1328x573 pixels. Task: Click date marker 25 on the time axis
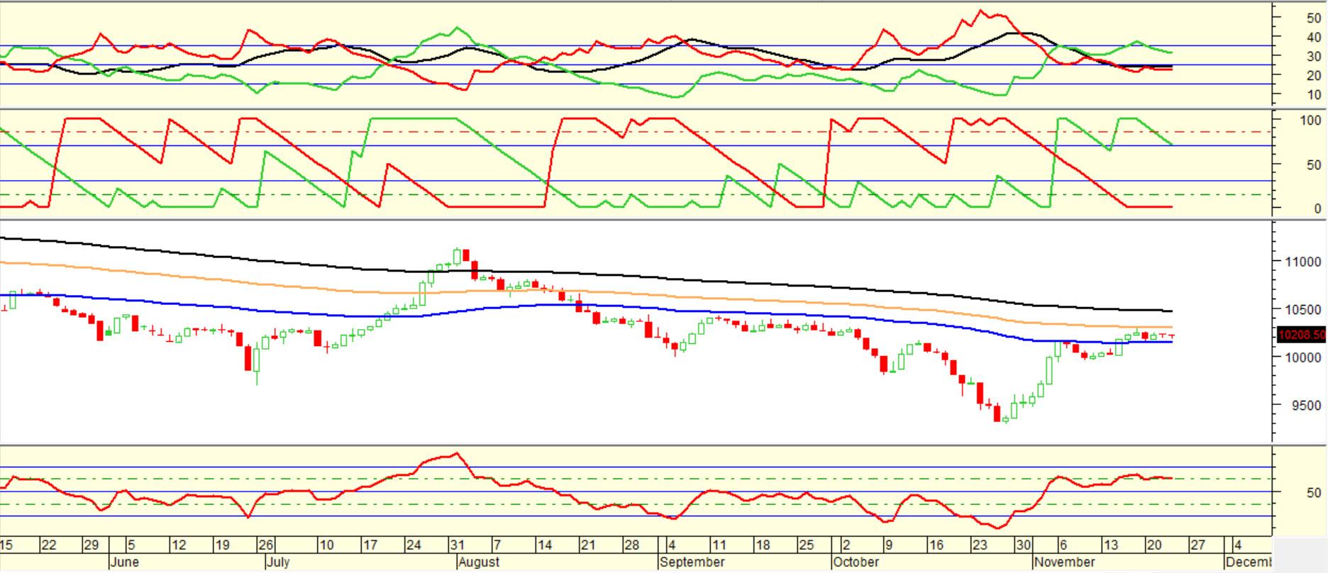(806, 545)
